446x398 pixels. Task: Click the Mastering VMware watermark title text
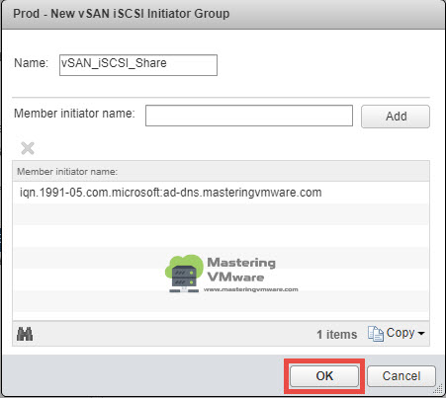click(x=241, y=270)
